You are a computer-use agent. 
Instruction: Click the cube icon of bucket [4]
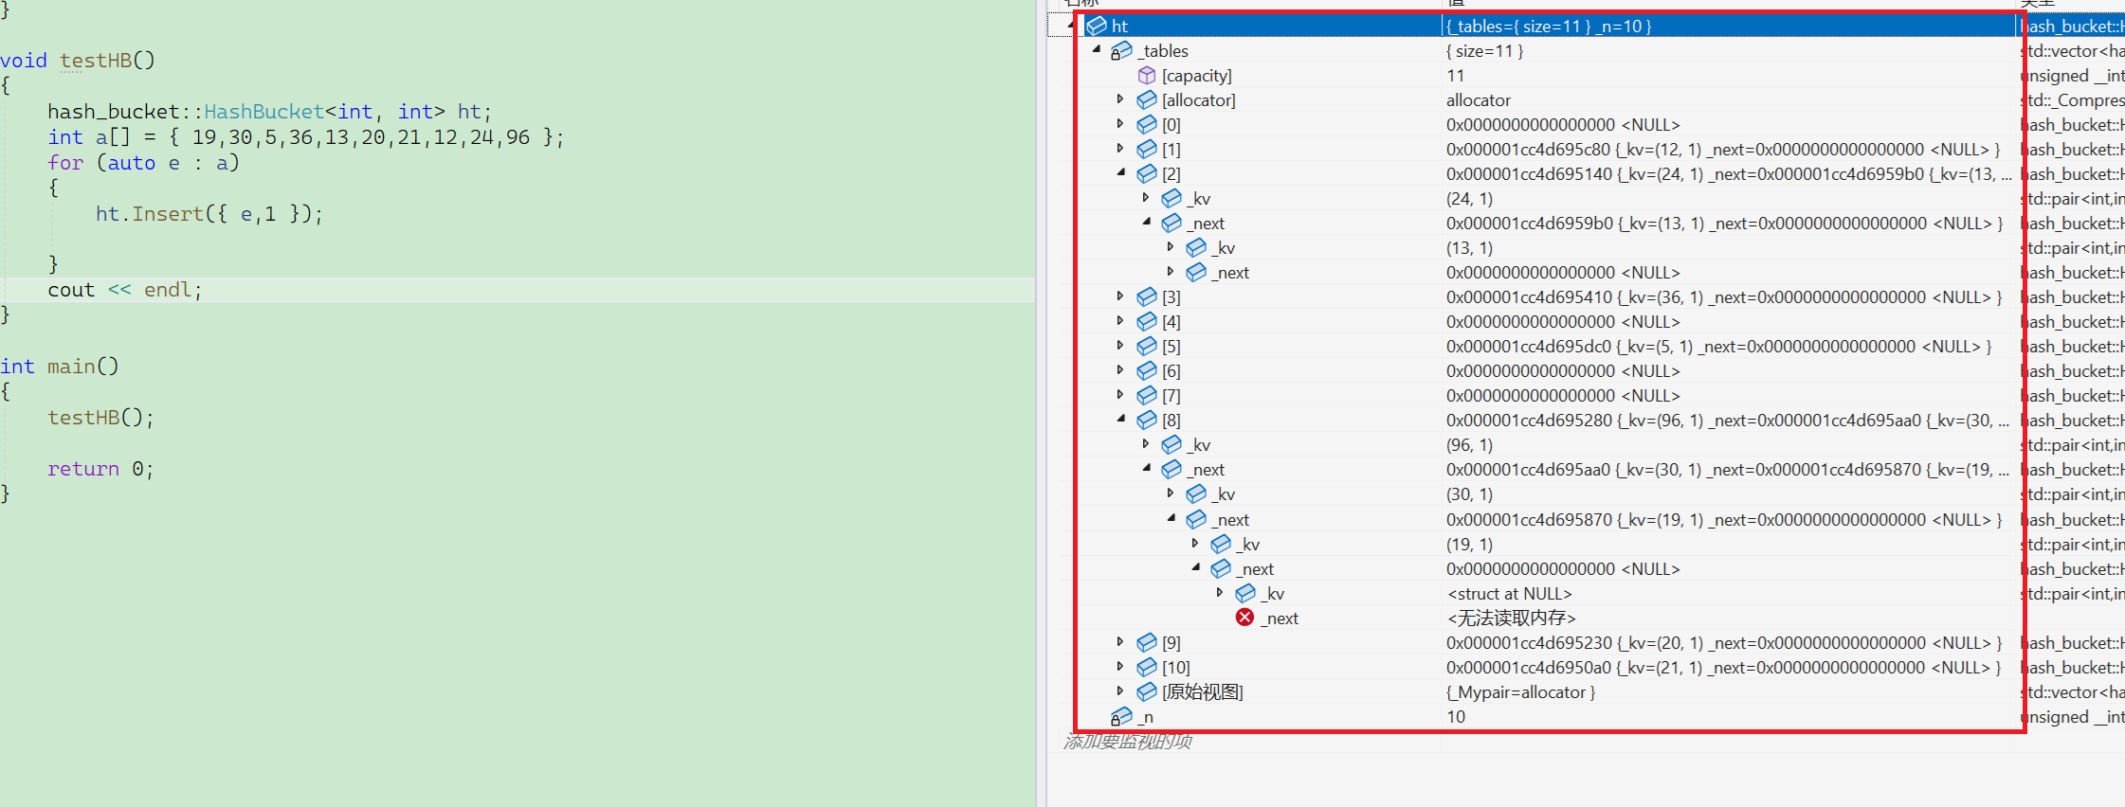1147,321
